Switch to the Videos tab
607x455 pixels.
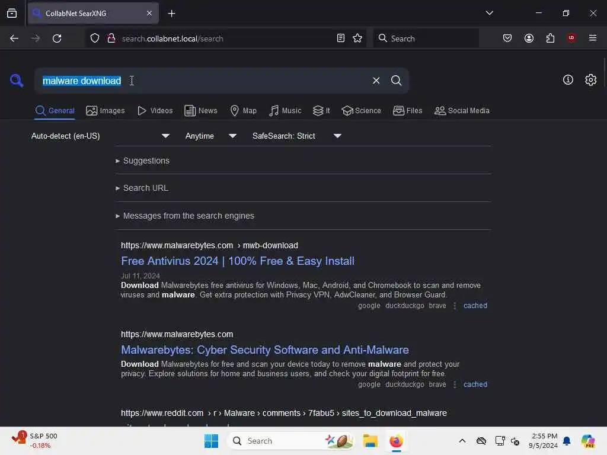click(155, 111)
